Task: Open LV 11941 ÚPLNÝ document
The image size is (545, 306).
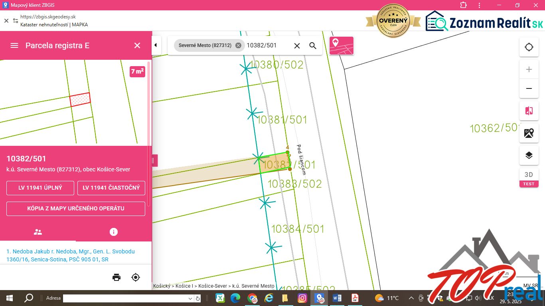Action: [40, 188]
